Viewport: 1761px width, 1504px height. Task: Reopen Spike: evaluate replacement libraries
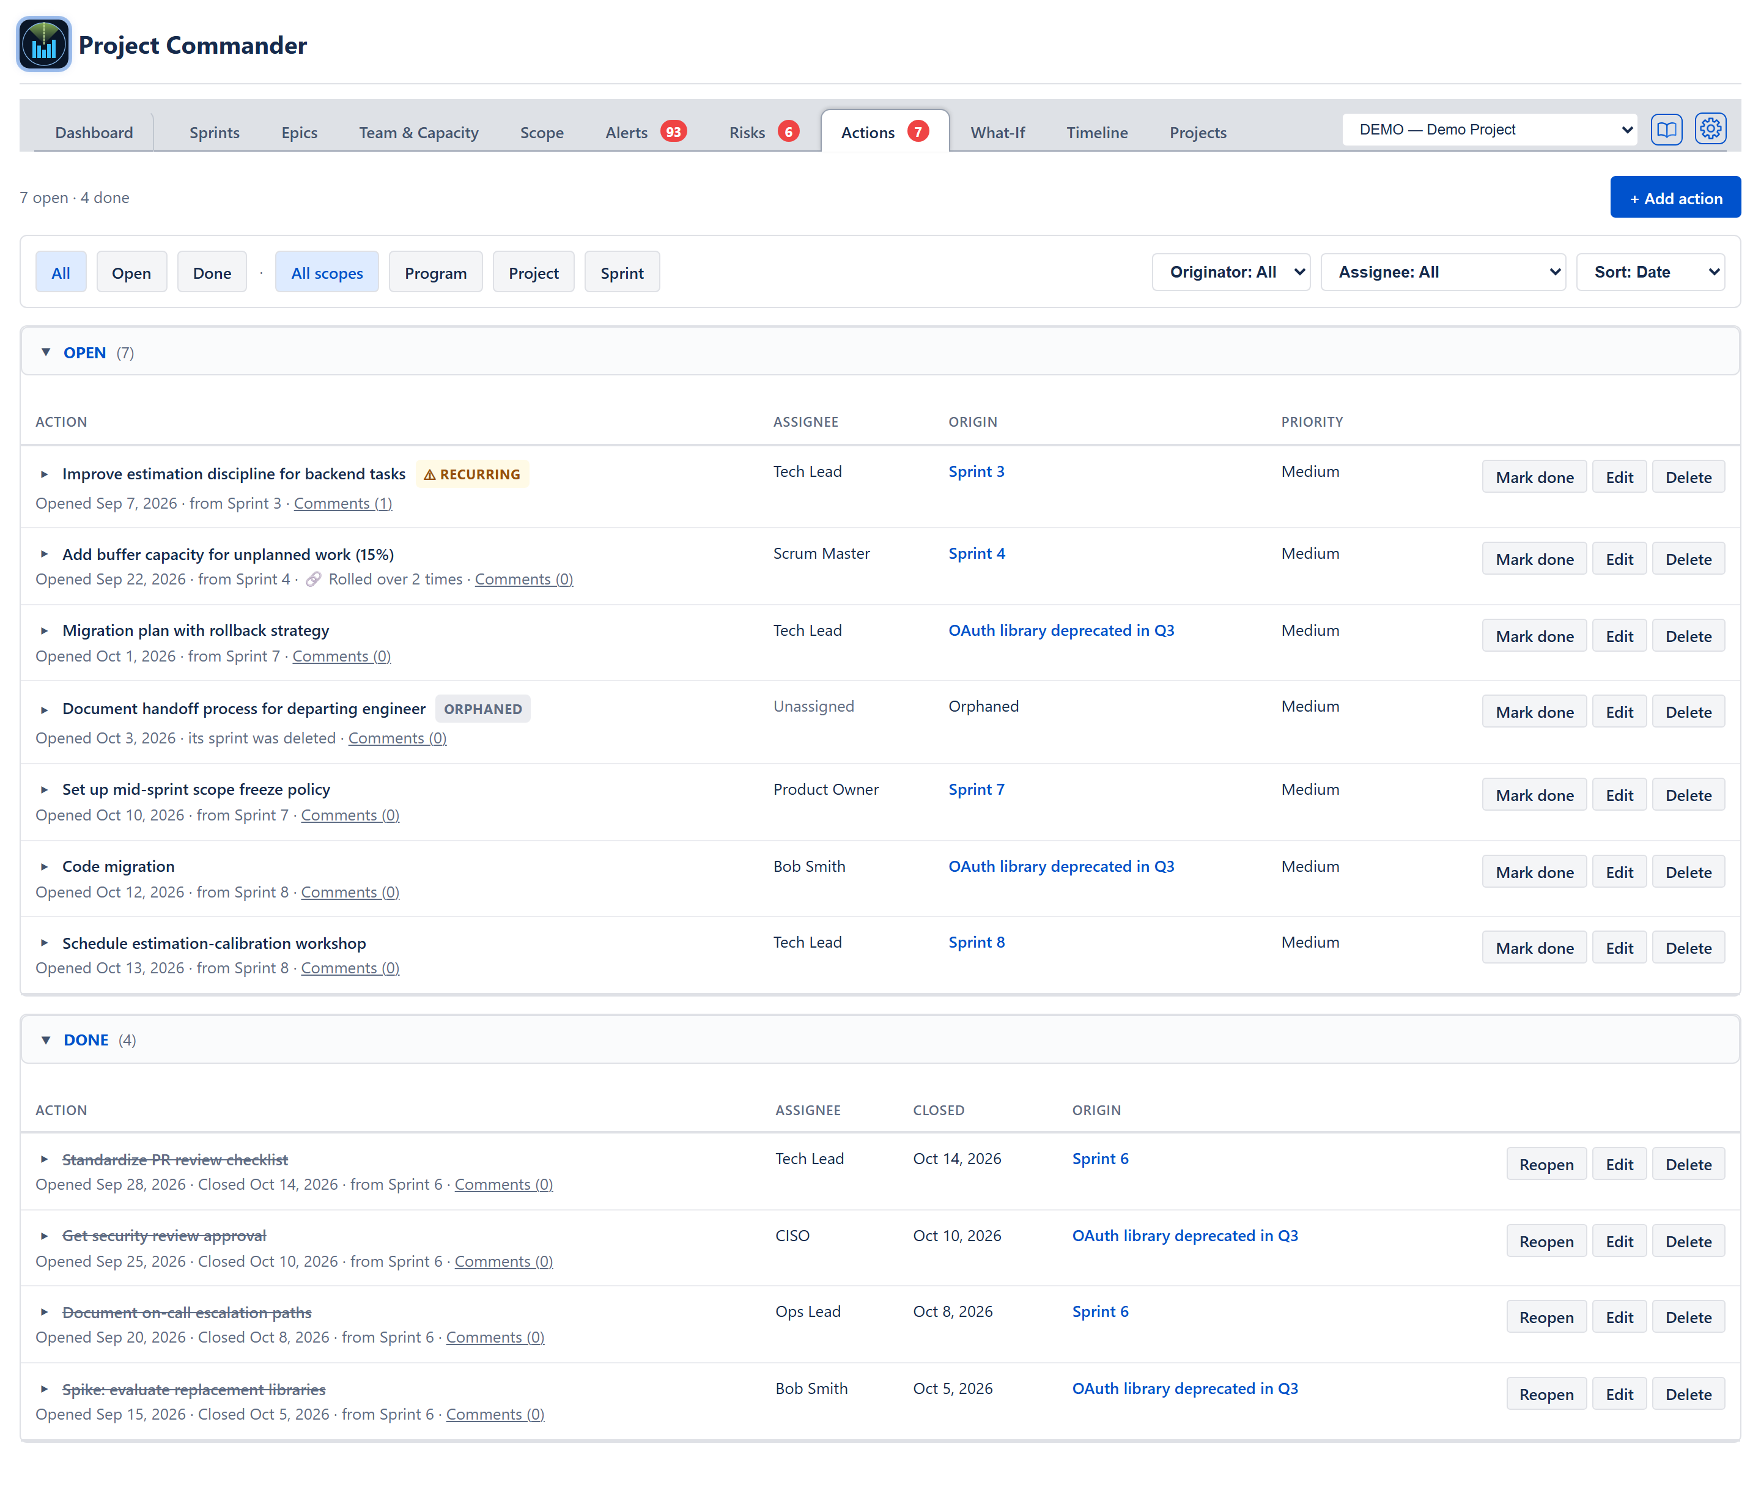1546,1393
